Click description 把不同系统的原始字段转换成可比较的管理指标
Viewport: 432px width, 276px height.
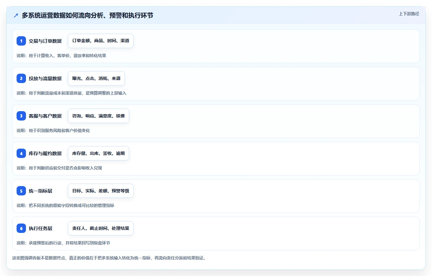click(71, 205)
